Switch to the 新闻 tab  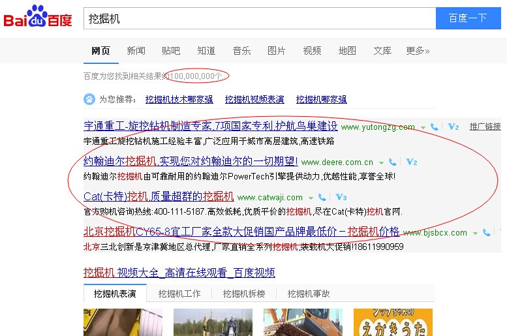point(136,51)
